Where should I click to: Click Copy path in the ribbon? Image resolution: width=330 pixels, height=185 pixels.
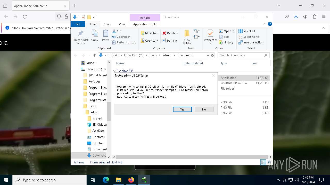click(x=121, y=37)
